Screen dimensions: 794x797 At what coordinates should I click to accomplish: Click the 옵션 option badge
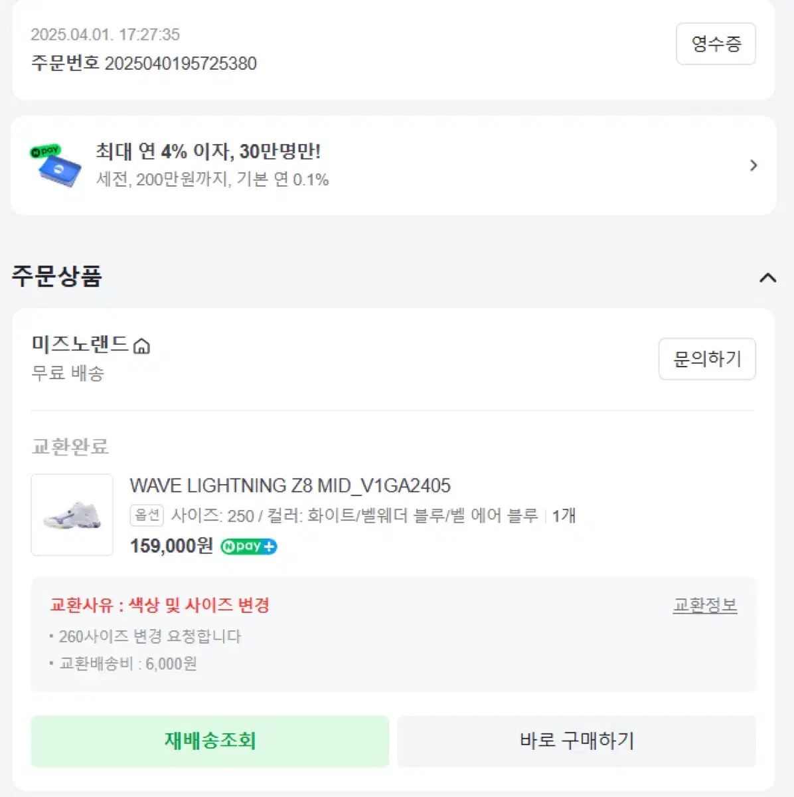tap(147, 515)
